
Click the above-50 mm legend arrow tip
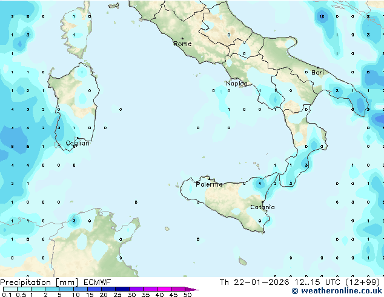click(192, 289)
